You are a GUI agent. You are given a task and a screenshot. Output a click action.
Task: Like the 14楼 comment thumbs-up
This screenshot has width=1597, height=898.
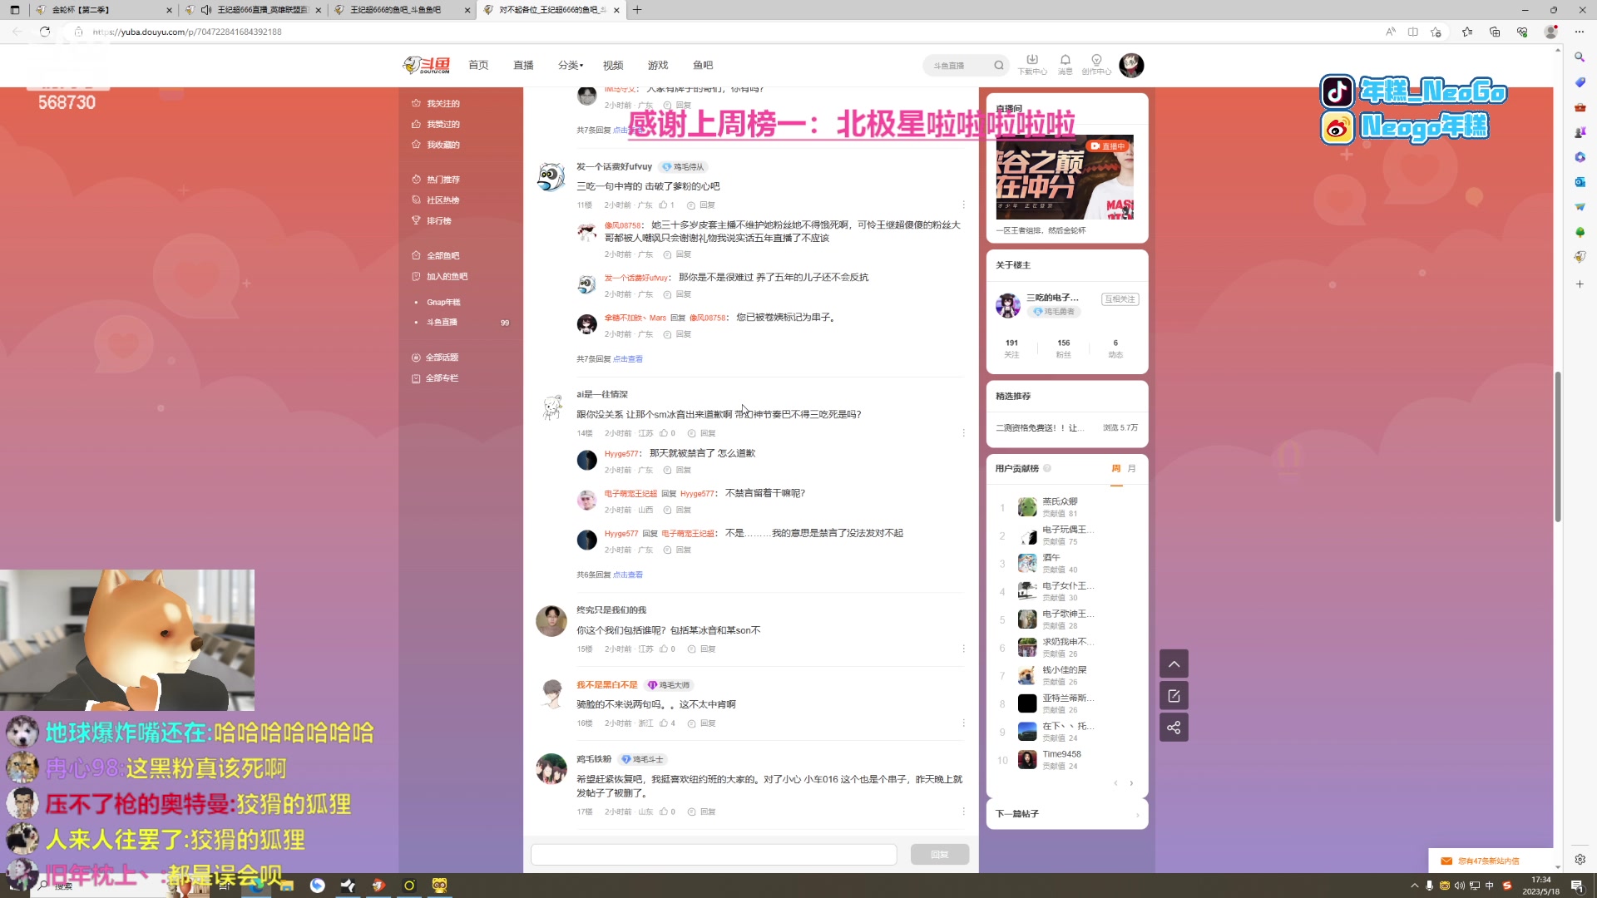664,433
